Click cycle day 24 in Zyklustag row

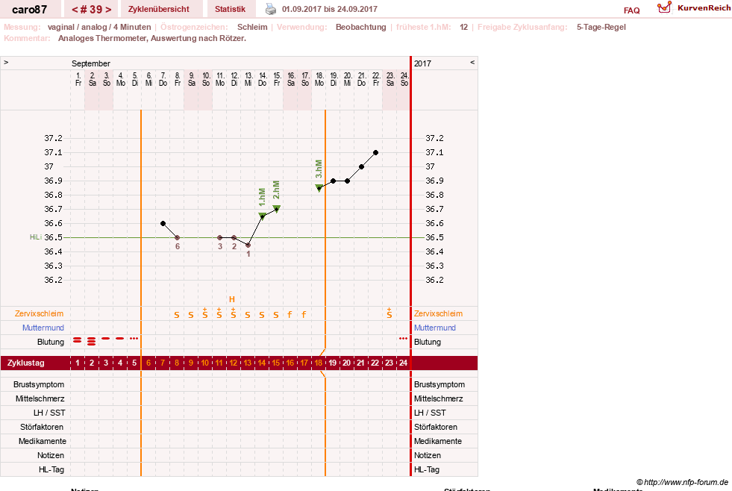(404, 363)
